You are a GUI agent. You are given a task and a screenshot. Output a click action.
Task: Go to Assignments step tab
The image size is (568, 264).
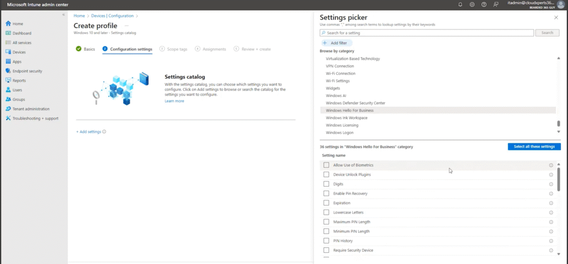(210, 49)
